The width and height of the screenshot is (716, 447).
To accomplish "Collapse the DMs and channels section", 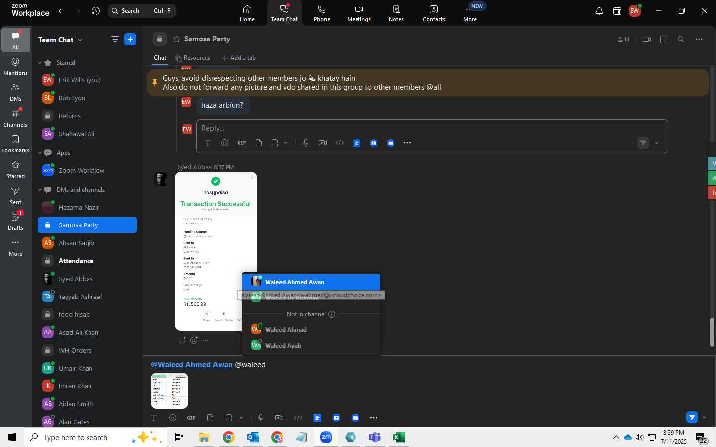I will pyautogui.click(x=40, y=190).
